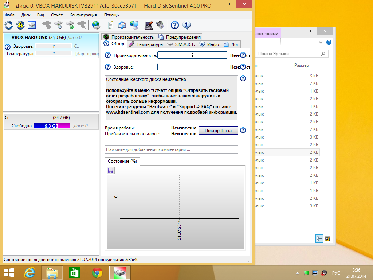Click help icon beside Здоровье in disk list

pyautogui.click(x=8, y=47)
